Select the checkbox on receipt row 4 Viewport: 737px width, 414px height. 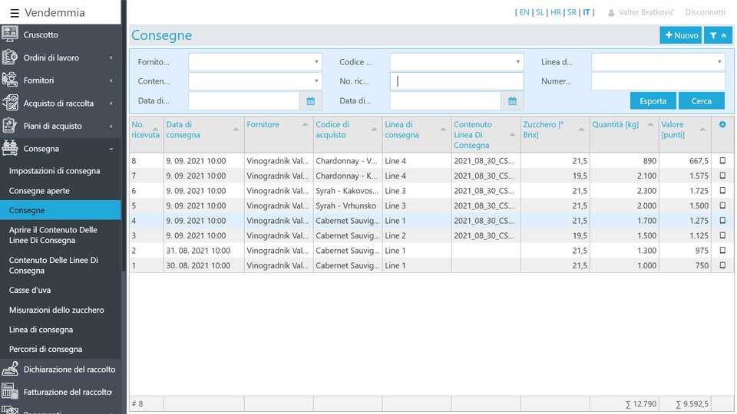pos(722,221)
